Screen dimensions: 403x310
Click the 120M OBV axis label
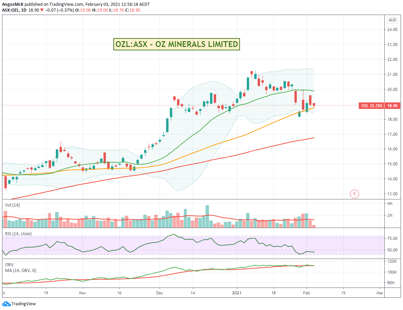(x=392, y=261)
